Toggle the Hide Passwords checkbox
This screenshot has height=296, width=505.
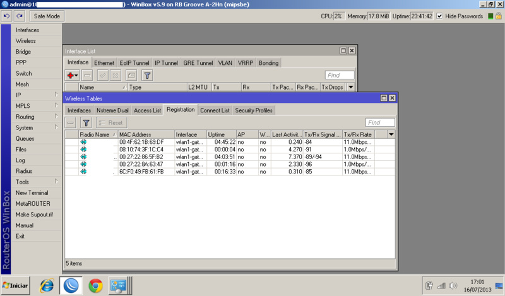[x=439, y=16]
